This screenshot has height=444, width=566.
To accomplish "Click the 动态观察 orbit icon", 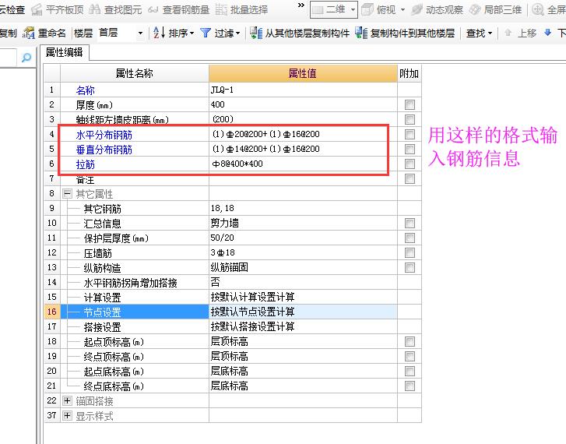I will 417,10.
